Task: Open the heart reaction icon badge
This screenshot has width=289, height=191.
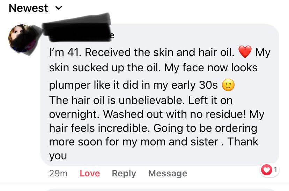Action: [x=267, y=169]
